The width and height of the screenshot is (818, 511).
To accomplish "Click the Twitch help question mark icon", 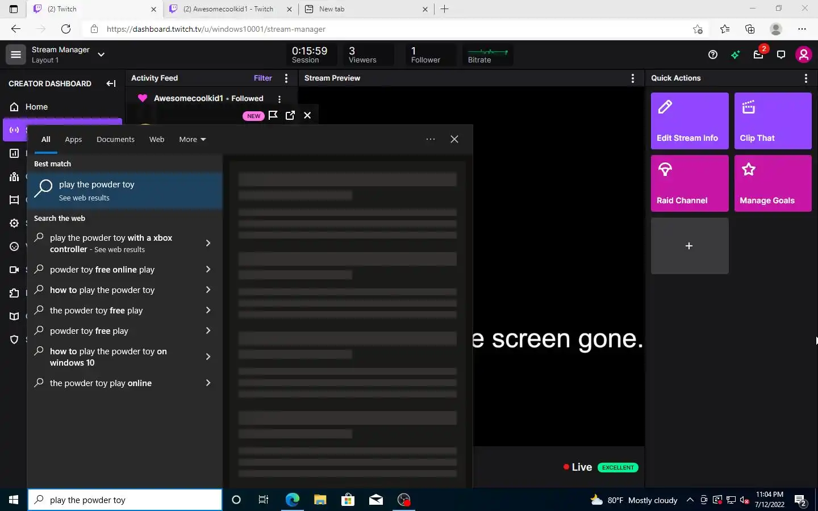I will [713, 55].
